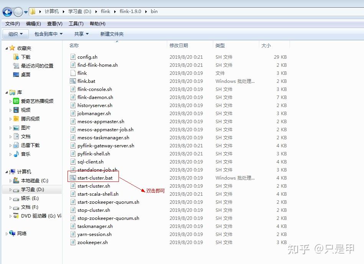Image resolution: width=364 pixels, height=264 pixels.
Task: Select the config.sh file icon
Action: (x=73, y=57)
